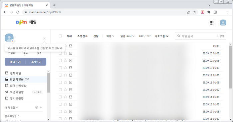Select checkbox of mail dated 23.09.18
The width and height of the screenshot is (233, 122).
pos(60,68)
